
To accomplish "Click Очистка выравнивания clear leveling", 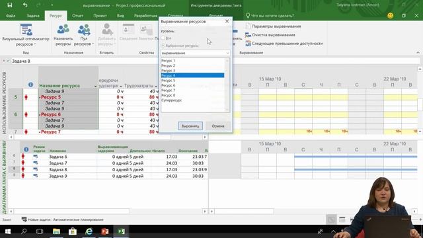I will [x=270, y=35].
